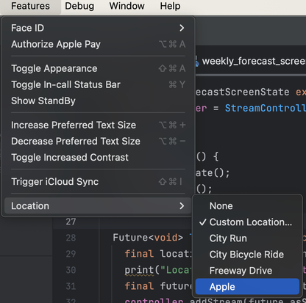The width and height of the screenshot is (306, 303).
Task: Open the Features menu
Action: click(30, 6)
